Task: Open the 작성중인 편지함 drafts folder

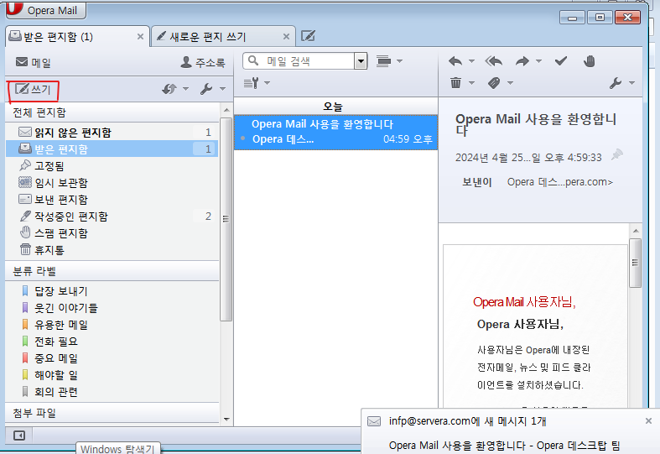Action: pos(112,216)
